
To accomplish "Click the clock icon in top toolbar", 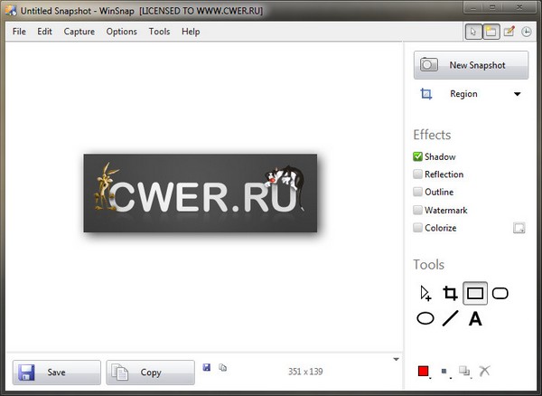I will [x=526, y=32].
